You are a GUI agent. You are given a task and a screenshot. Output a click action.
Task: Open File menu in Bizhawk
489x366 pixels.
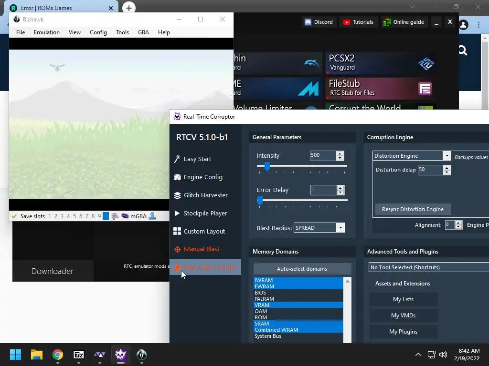pos(21,32)
